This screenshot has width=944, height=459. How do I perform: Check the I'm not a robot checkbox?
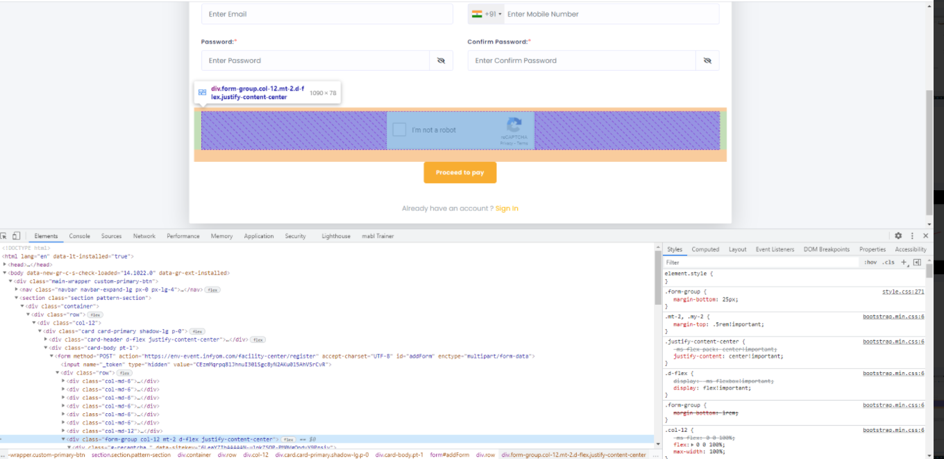click(399, 130)
